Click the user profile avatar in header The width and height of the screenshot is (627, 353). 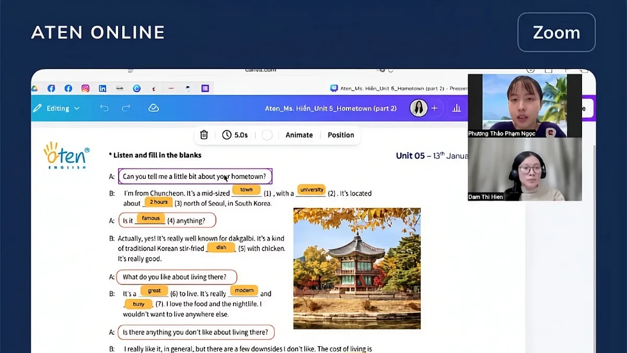[x=419, y=108]
